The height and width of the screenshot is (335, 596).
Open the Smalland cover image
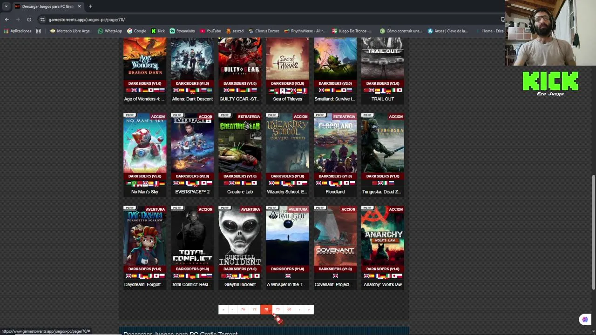click(335, 59)
